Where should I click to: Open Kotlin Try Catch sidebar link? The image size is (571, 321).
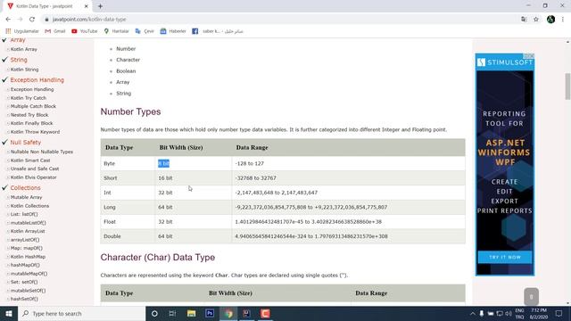[x=29, y=98]
